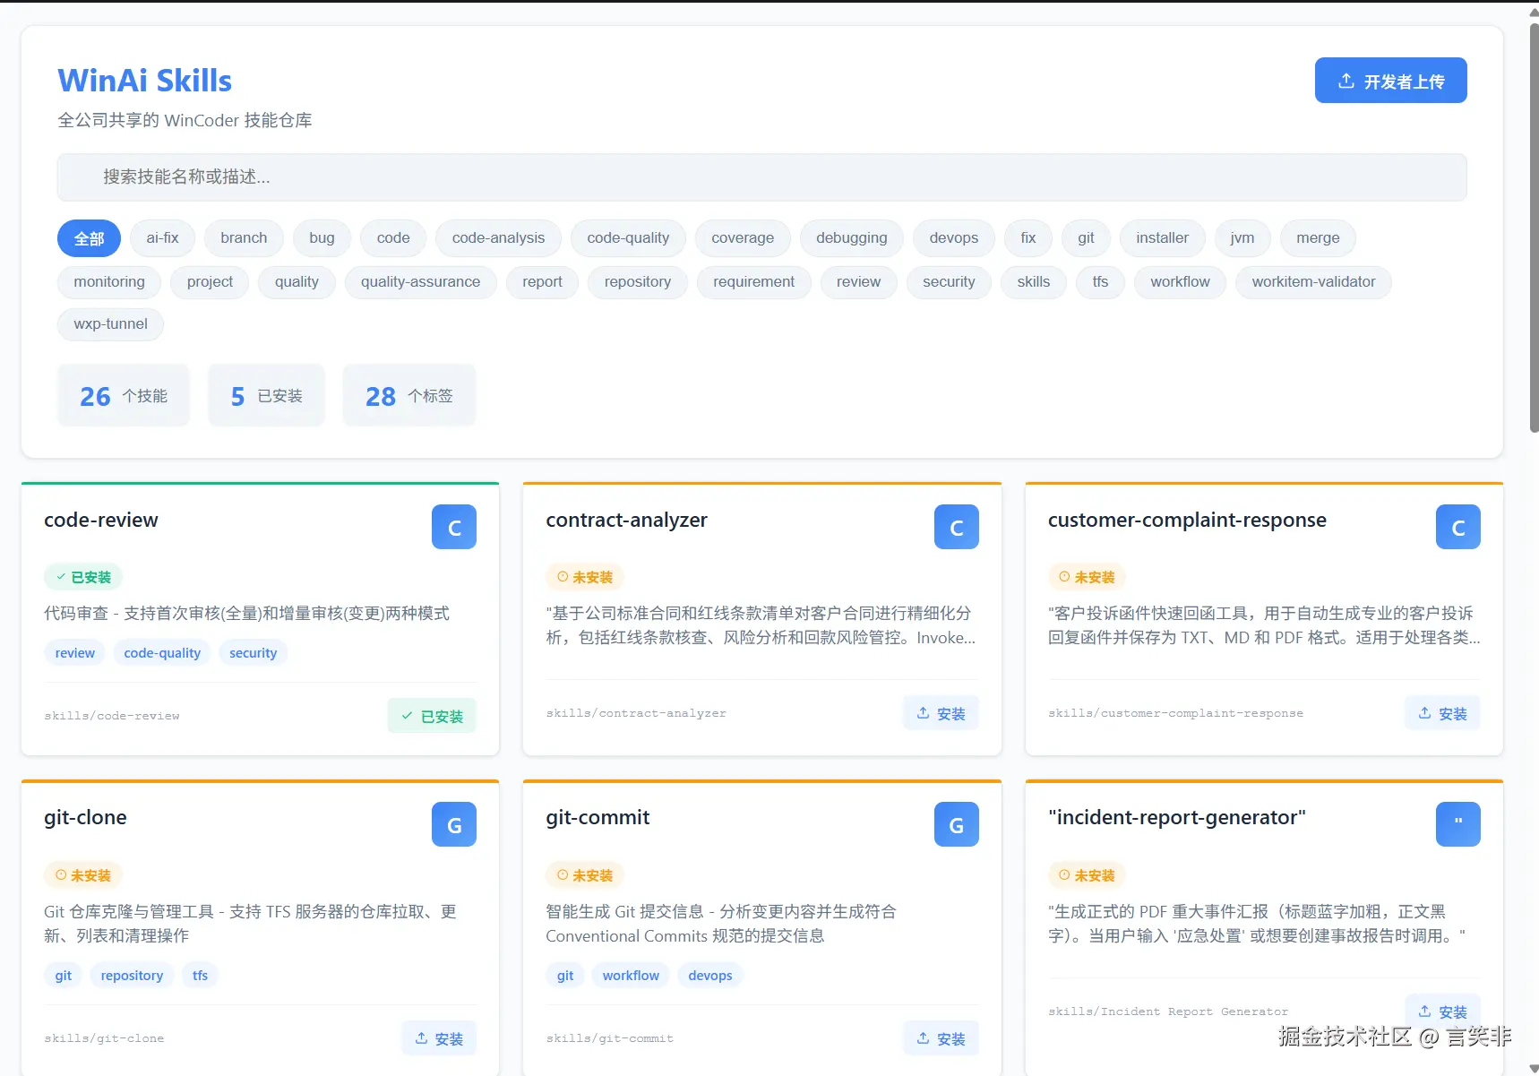1539x1076 pixels.
Task: Filter skills by report tag
Action: point(542,282)
